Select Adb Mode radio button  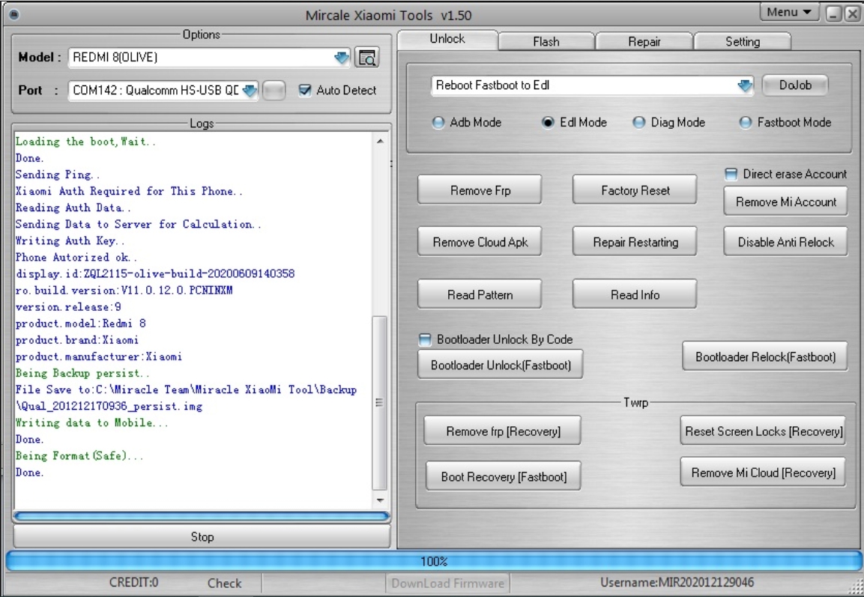(438, 122)
